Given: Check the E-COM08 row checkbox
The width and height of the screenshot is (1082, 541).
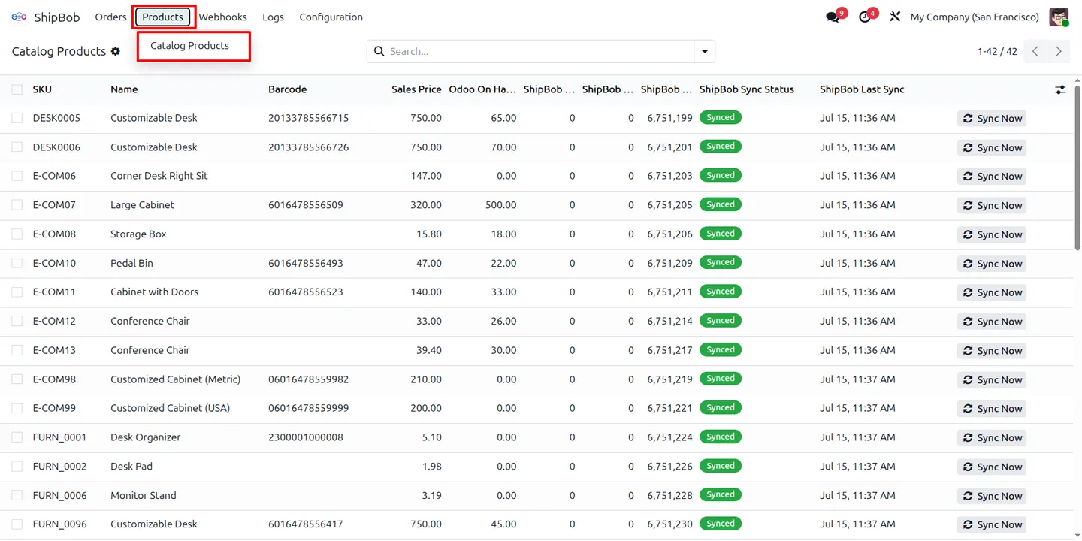Looking at the screenshot, I should (17, 234).
